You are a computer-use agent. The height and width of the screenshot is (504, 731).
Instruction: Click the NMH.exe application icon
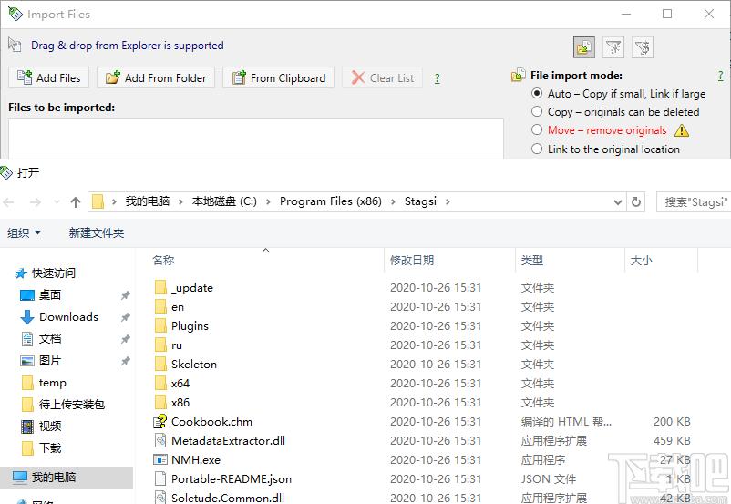tap(160, 460)
